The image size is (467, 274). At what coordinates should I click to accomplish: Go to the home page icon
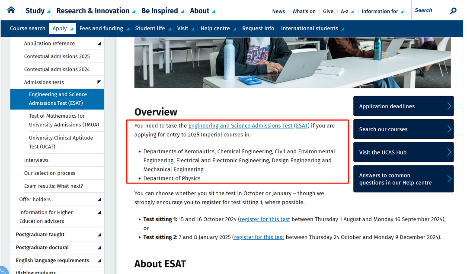(x=11, y=10)
